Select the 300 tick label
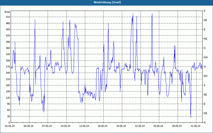 8,61
